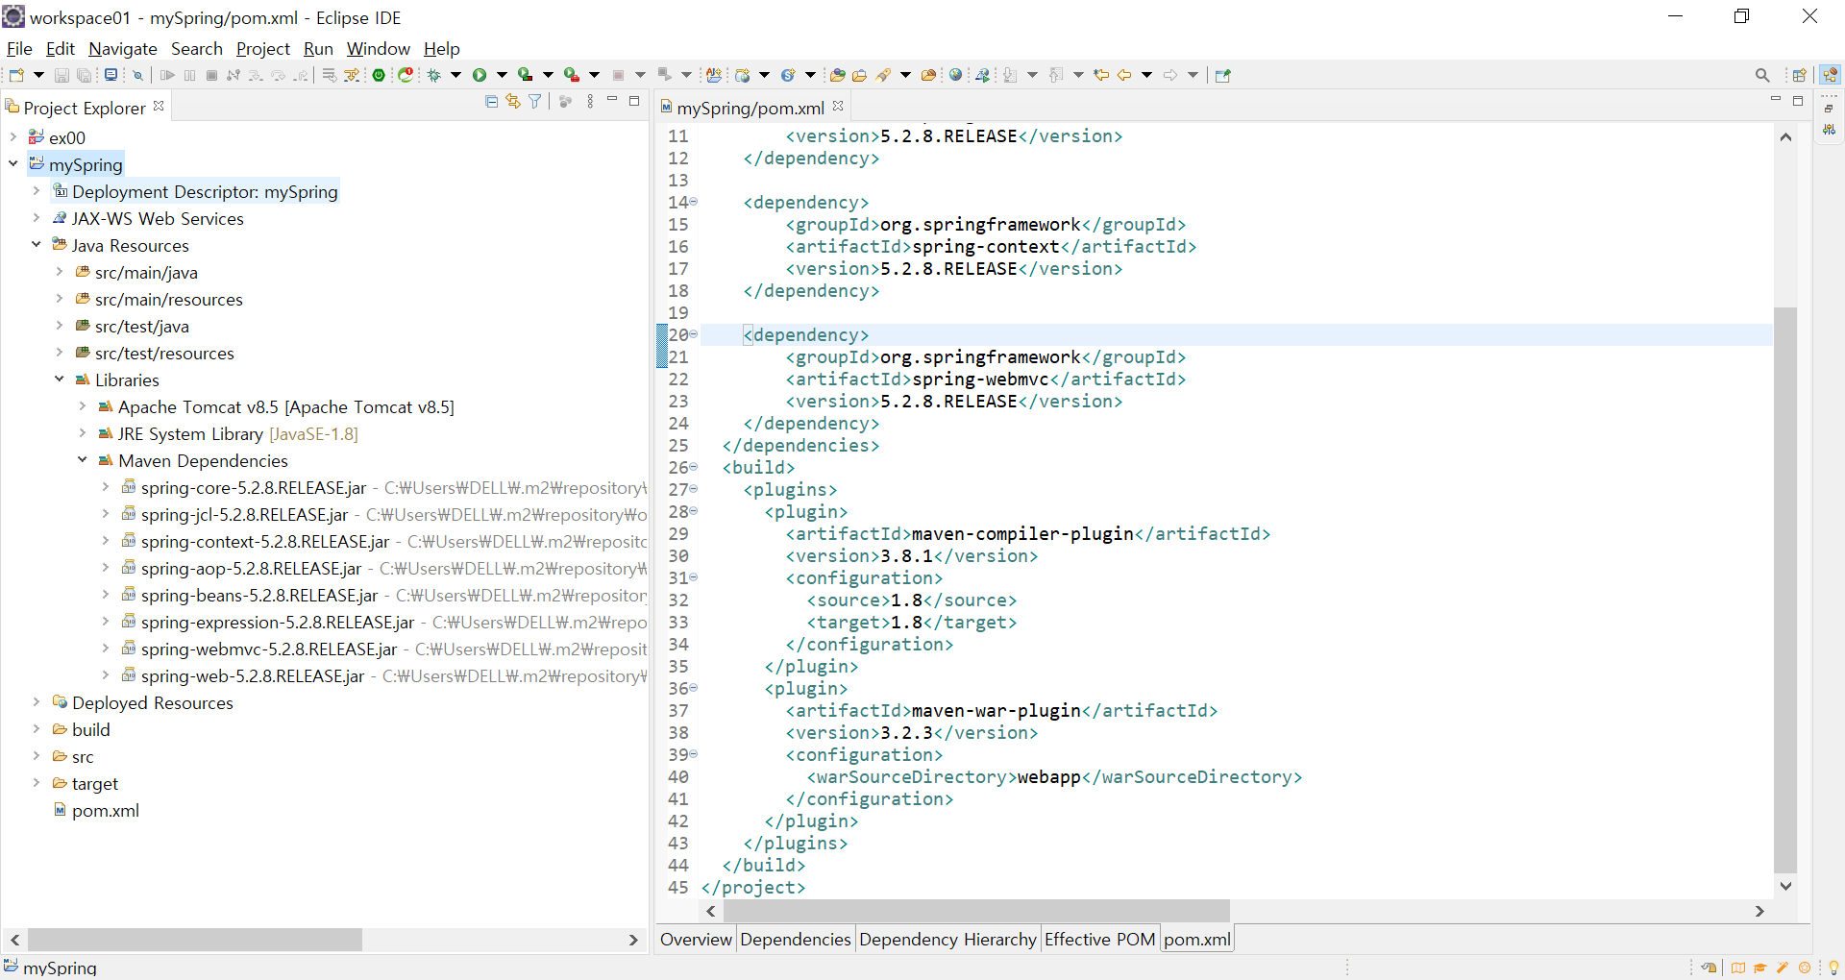Image resolution: width=1845 pixels, height=980 pixels.
Task: Open Project Explorer View Menu dots
Action: point(590,101)
